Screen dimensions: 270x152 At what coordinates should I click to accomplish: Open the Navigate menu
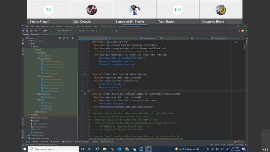(45, 26)
